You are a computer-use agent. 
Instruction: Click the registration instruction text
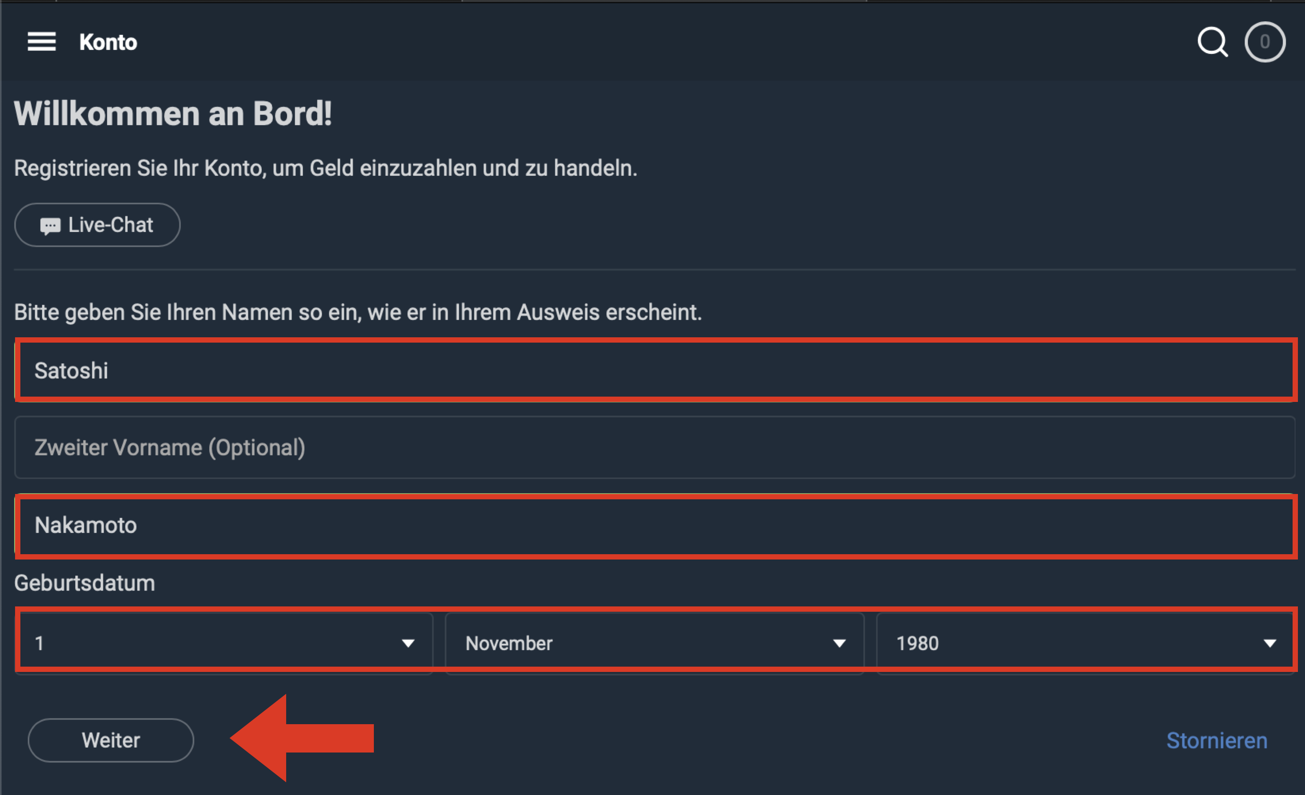[x=326, y=168]
